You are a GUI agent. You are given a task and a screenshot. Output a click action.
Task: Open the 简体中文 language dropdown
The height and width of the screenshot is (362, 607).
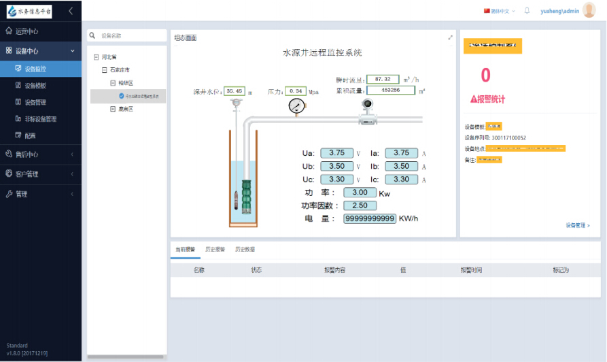(x=499, y=11)
